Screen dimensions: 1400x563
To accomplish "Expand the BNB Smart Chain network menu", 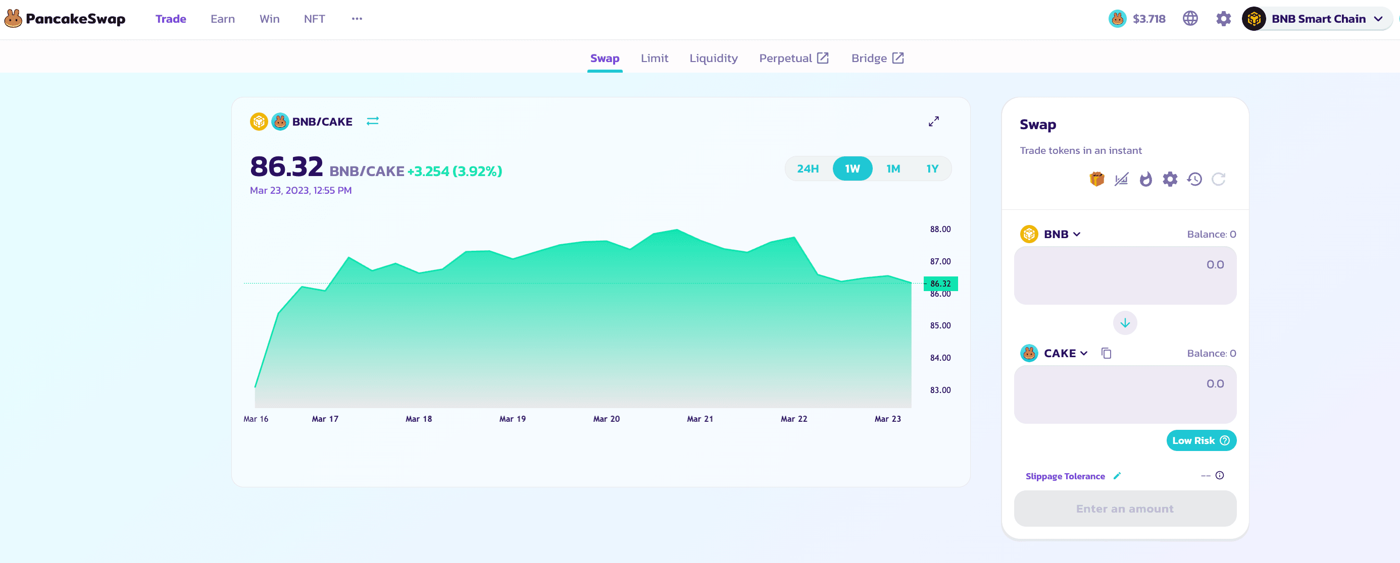I will 1317,19.
